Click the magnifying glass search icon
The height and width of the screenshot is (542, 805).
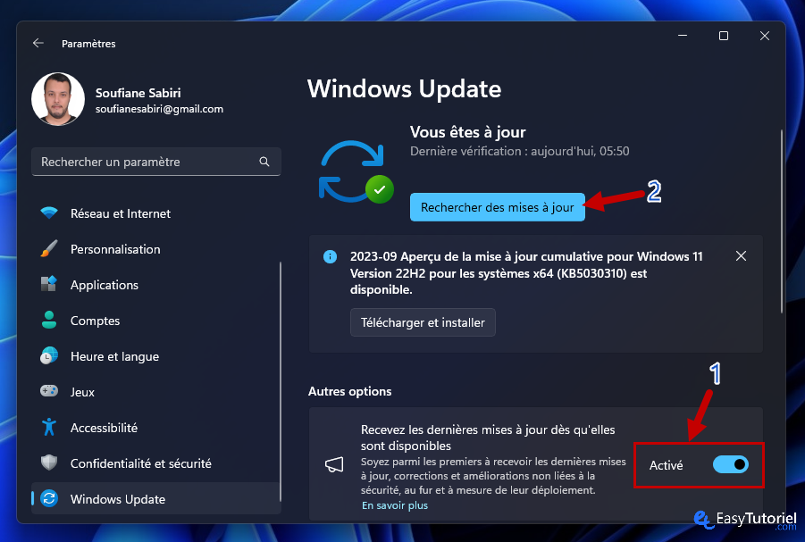click(x=264, y=162)
